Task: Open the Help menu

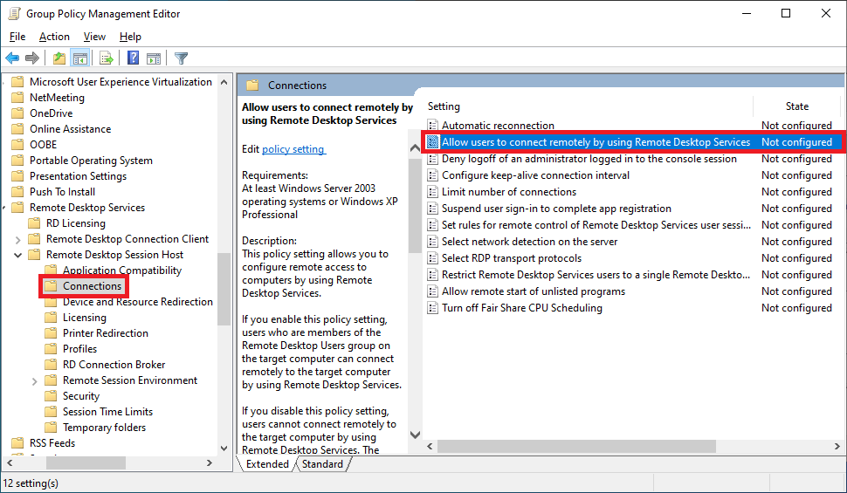Action: pyautogui.click(x=130, y=37)
